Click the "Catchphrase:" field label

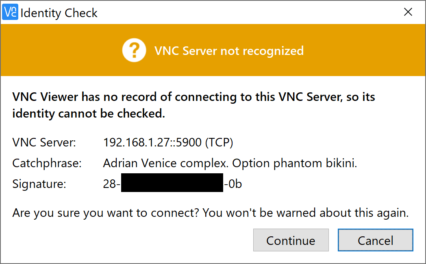[47, 164]
